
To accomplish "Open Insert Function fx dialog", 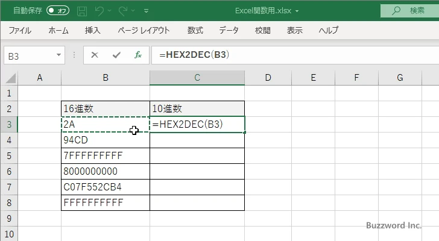I will pos(138,55).
